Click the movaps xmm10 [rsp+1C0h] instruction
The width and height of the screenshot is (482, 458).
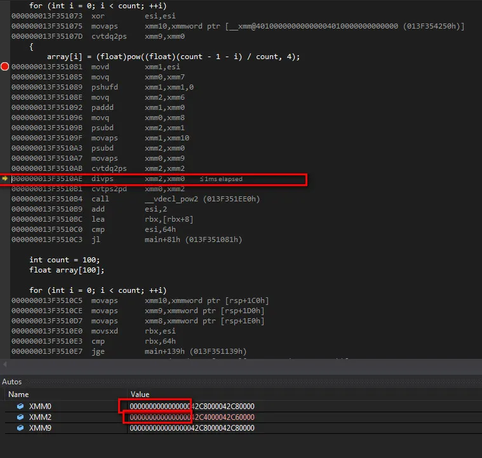[x=140, y=300]
